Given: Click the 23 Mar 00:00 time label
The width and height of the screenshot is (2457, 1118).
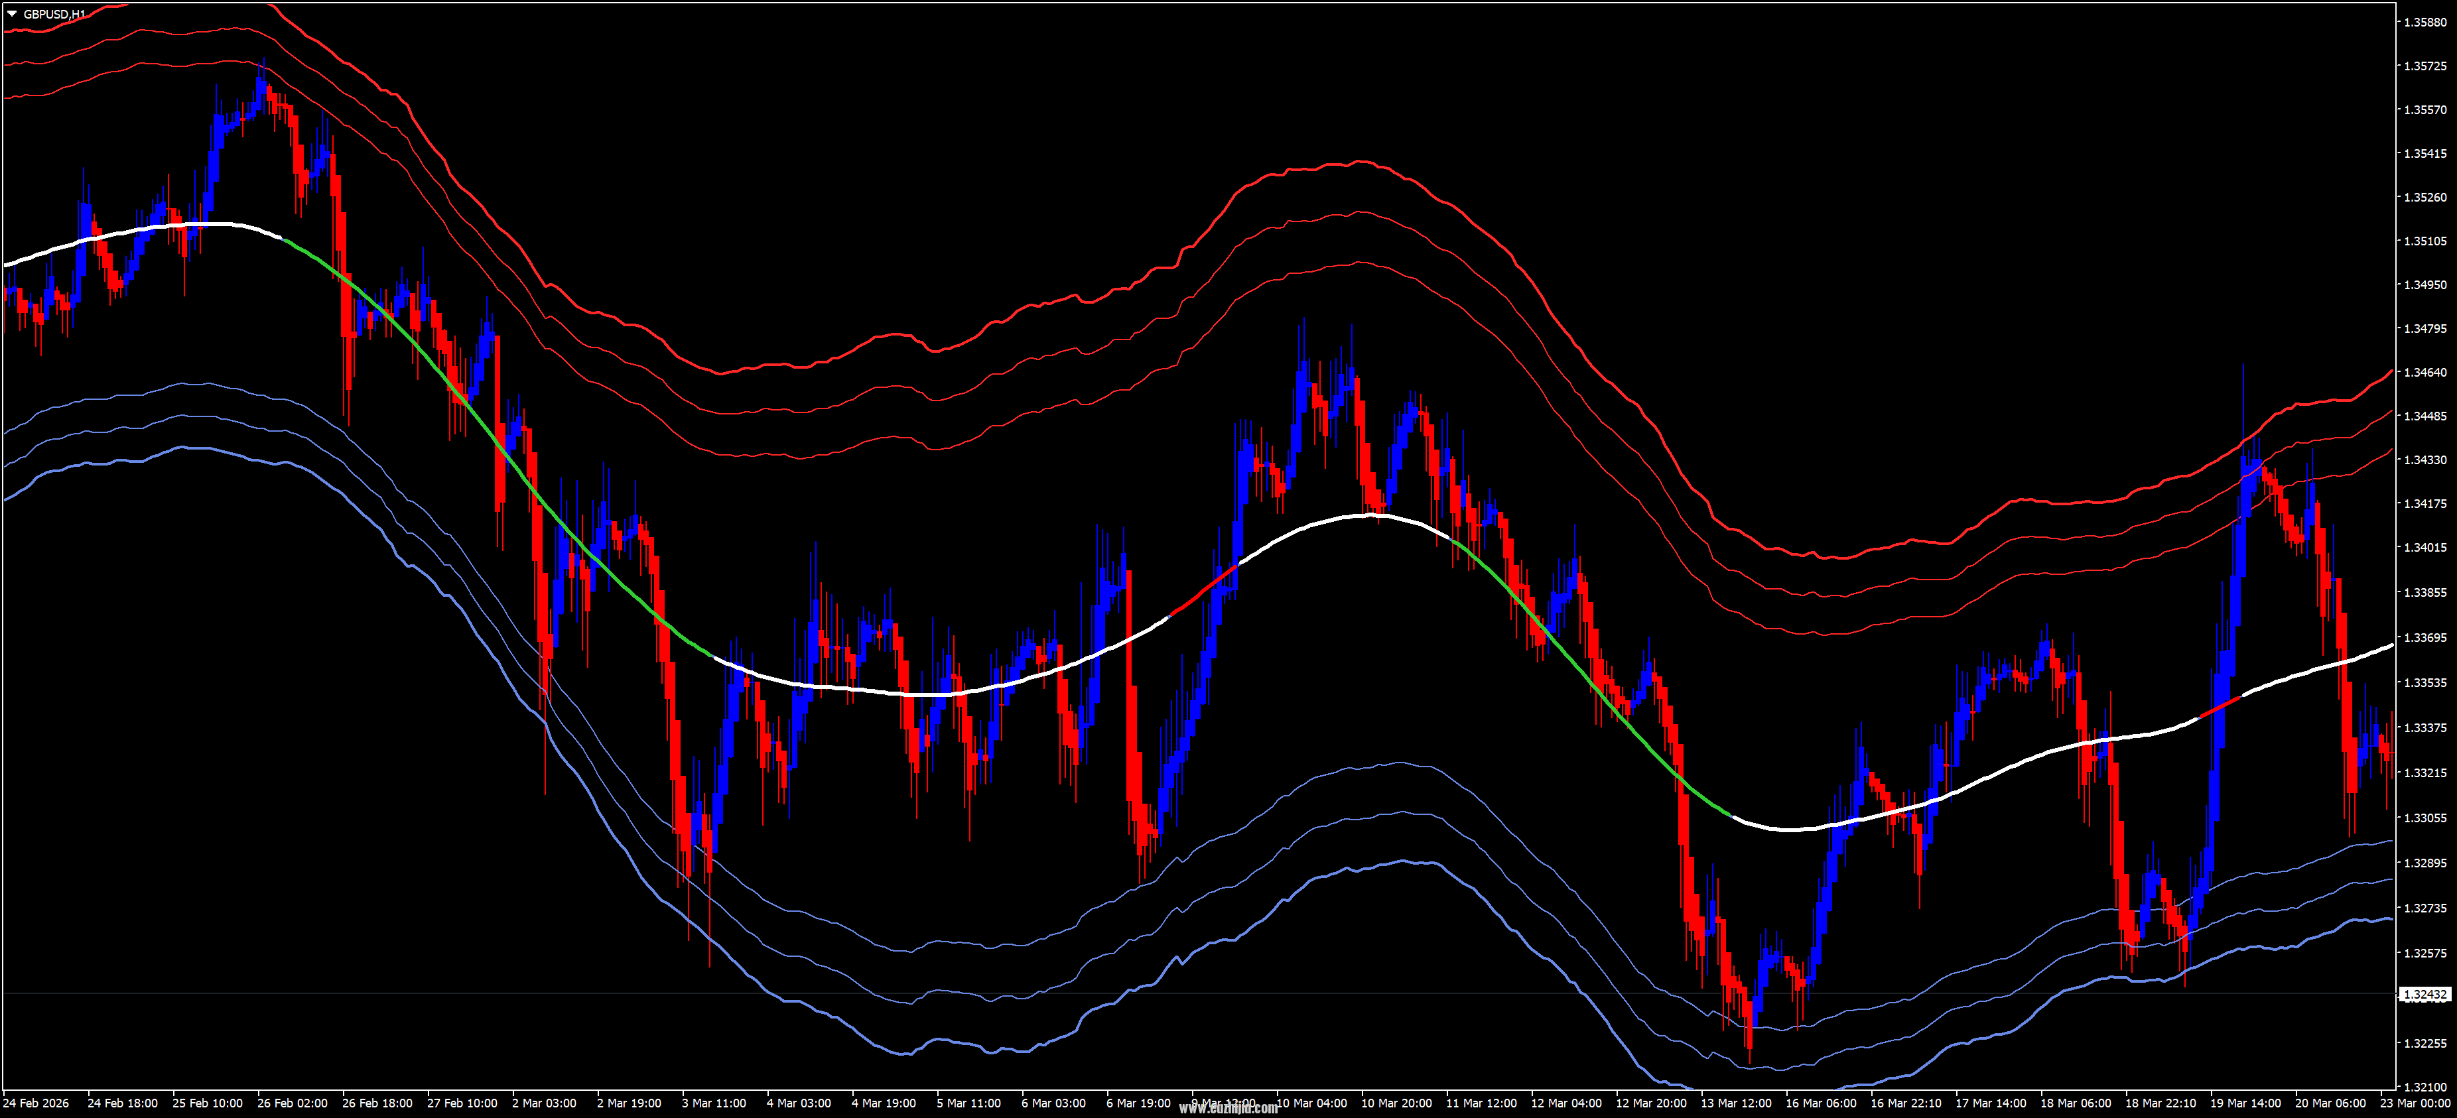Looking at the screenshot, I should click(2416, 1103).
